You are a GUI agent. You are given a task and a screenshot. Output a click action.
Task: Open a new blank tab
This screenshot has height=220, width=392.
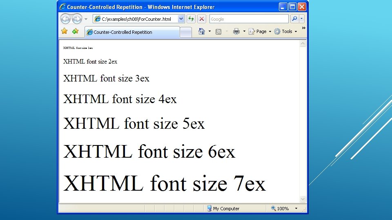point(186,33)
